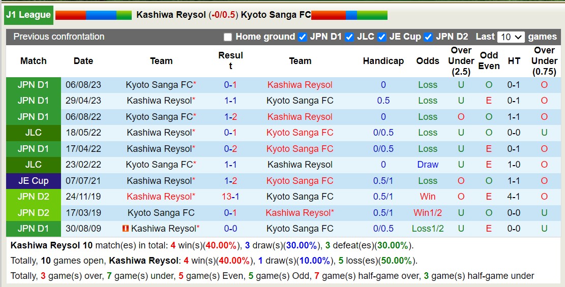Click the Odd Even column header
Image resolution: width=565 pixels, height=287 pixels.
489,61
